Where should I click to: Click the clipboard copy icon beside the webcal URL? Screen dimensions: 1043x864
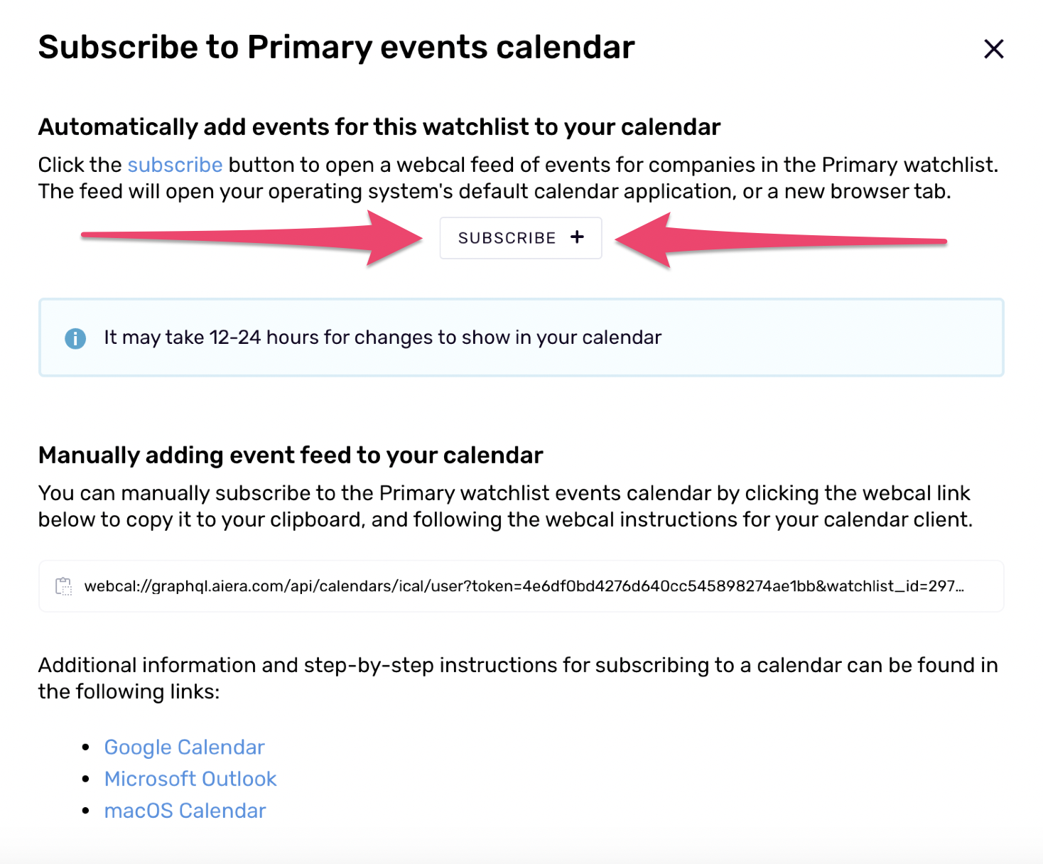click(64, 586)
